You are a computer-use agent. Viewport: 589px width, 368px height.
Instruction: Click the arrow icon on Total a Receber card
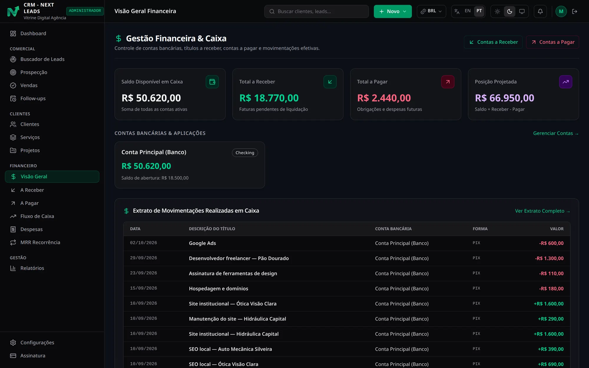coord(330,82)
